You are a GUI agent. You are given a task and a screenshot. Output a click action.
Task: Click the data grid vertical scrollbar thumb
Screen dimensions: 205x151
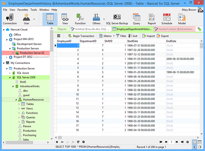pyautogui.click(x=201, y=46)
